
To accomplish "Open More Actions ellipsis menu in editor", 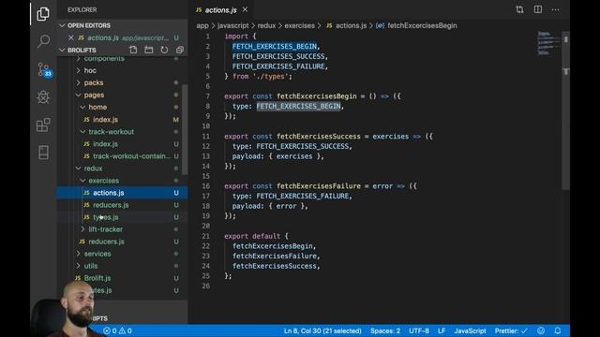I will [x=555, y=9].
